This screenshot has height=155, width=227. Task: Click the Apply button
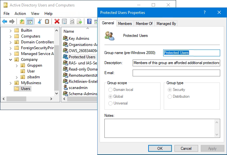[212, 148]
